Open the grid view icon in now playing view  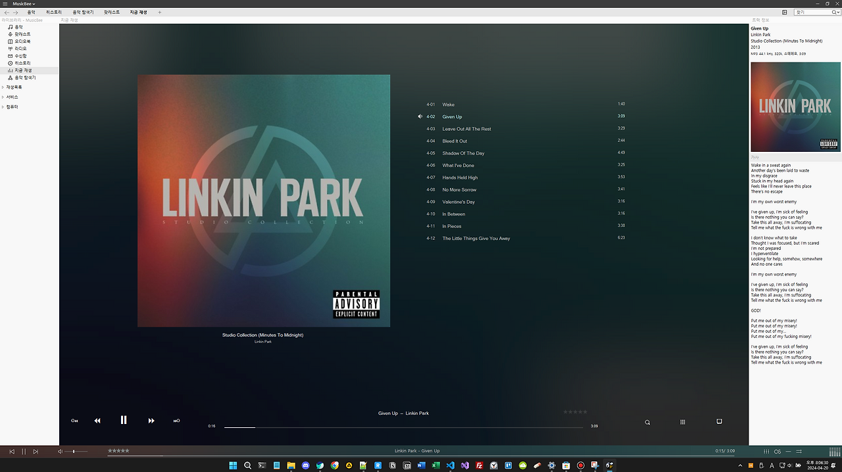683,422
